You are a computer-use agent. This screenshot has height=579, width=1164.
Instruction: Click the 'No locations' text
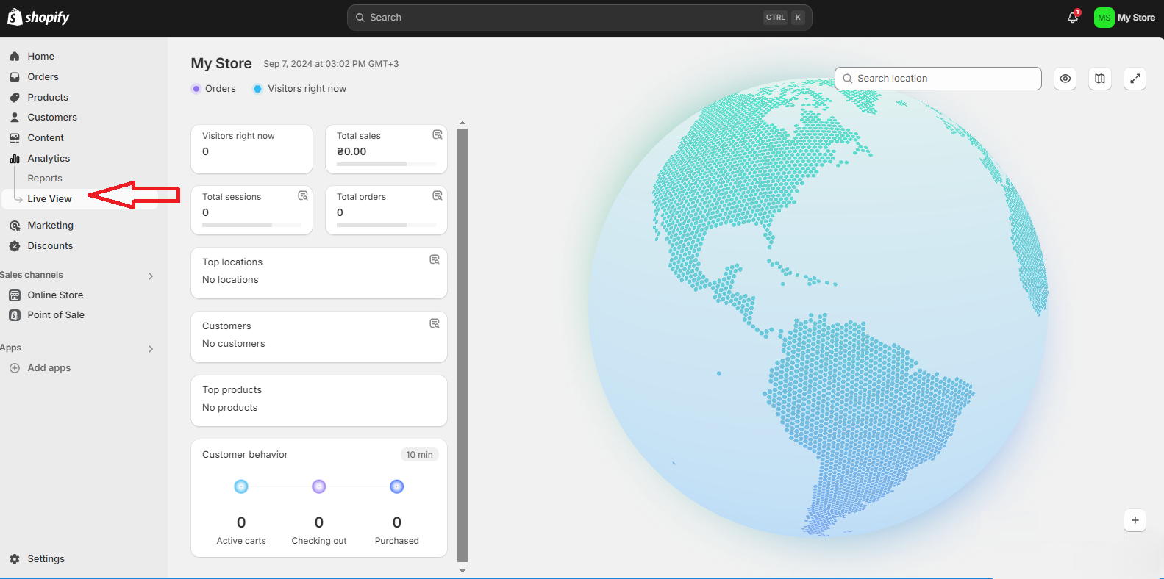[x=230, y=280]
